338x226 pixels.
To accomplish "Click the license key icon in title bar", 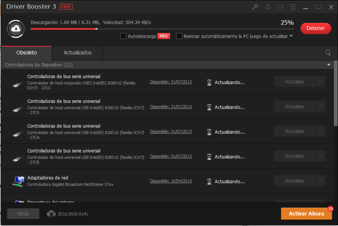I will pyautogui.click(x=255, y=7).
